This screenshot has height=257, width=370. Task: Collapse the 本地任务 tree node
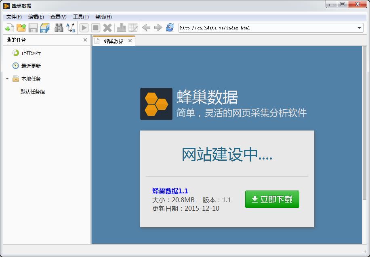point(7,79)
